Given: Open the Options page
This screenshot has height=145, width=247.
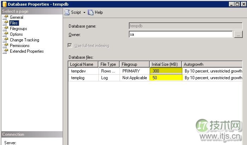Looking at the screenshot, I should [16, 34].
